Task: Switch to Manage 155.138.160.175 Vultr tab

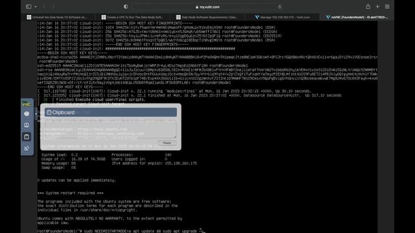Action: coord(282,17)
